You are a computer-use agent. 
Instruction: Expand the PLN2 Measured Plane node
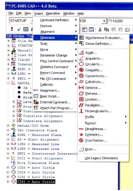8,135
